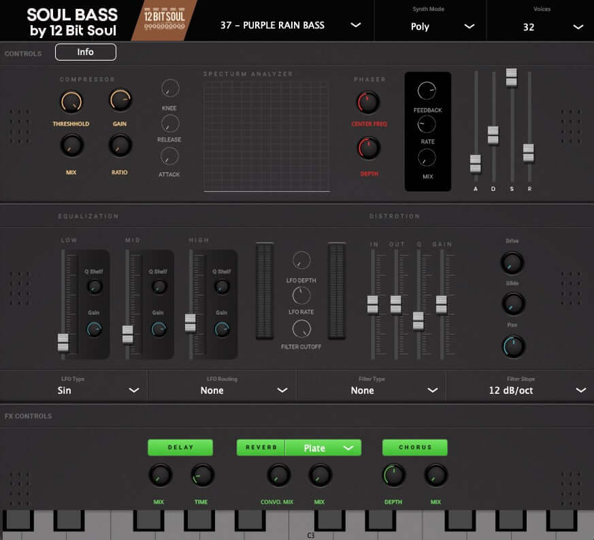Click the Chorus Mix knob

[x=435, y=475]
